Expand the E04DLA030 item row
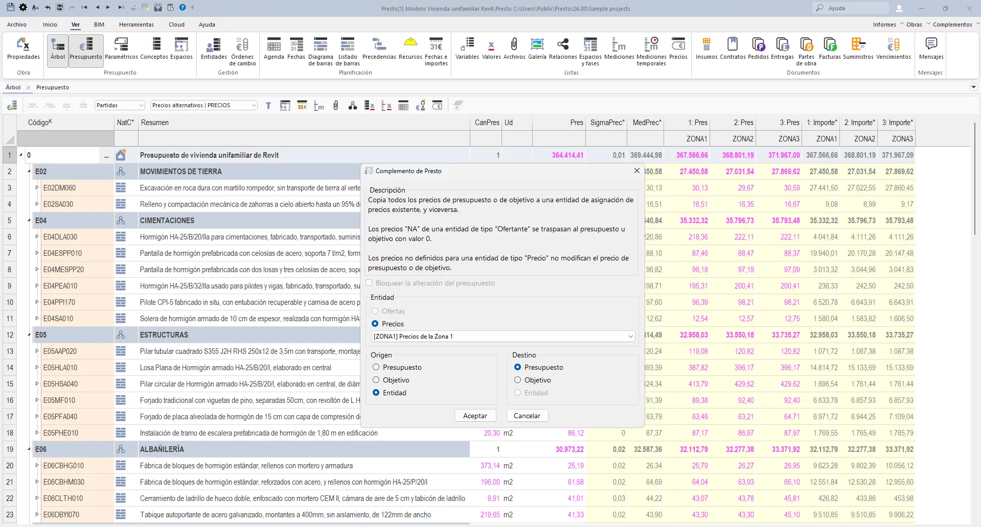The image size is (981, 527). 37,237
